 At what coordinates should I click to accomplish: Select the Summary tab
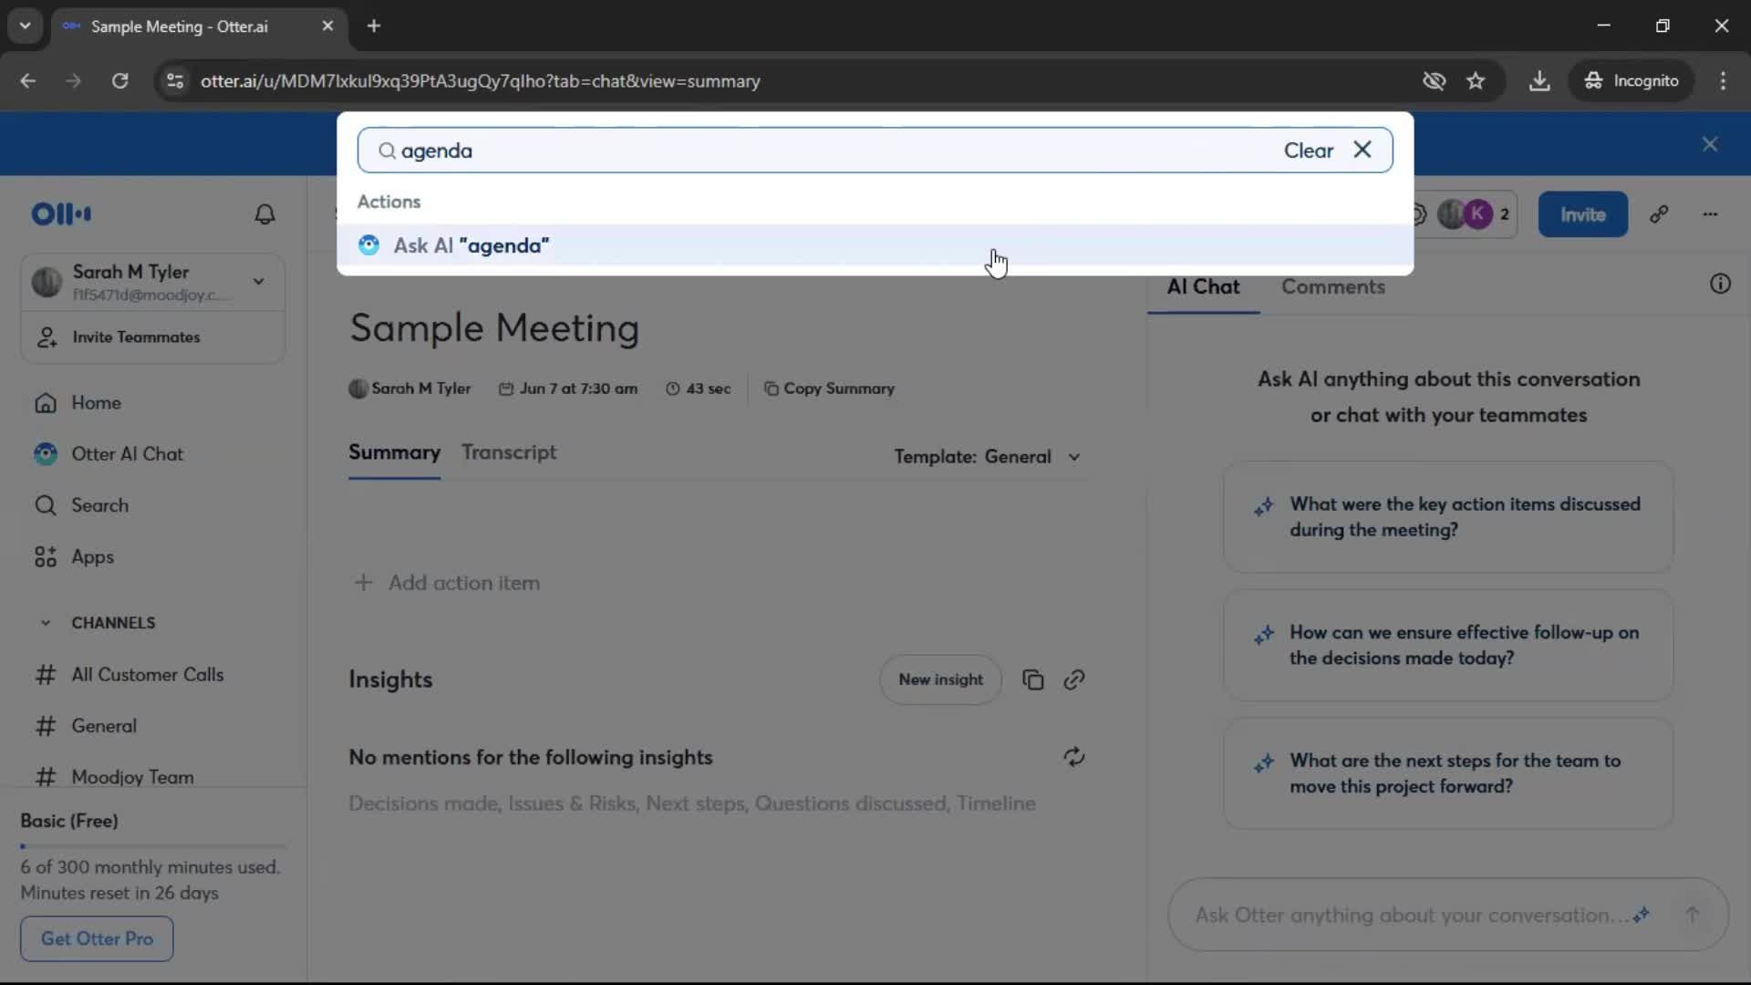394,452
